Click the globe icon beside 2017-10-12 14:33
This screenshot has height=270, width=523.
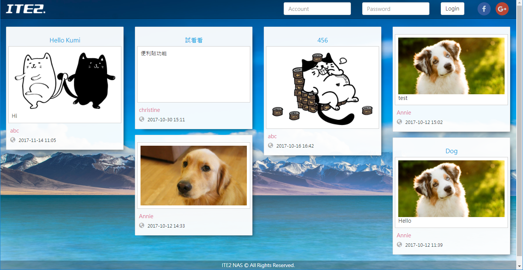click(x=142, y=225)
